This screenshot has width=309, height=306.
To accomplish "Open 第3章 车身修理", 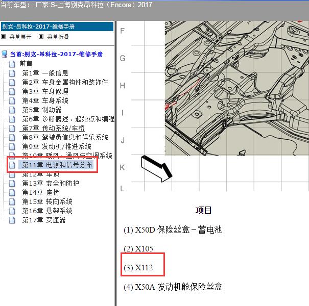I will 45,91.
